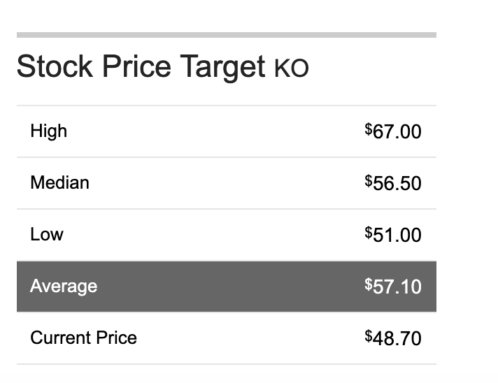This screenshot has width=498, height=383.
Task: Click the $57.10 average target value
Action: [393, 287]
